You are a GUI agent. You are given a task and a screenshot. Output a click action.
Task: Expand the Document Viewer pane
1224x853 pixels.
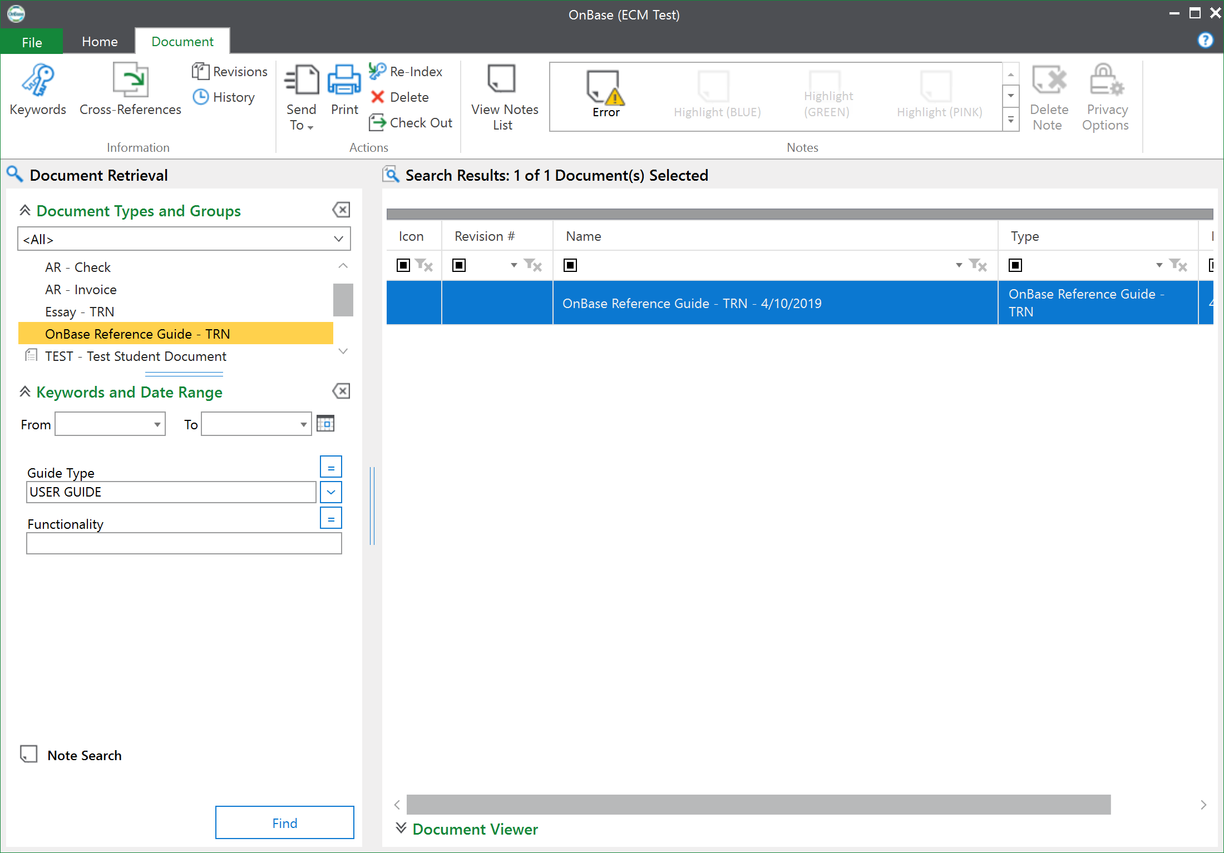pos(401,828)
